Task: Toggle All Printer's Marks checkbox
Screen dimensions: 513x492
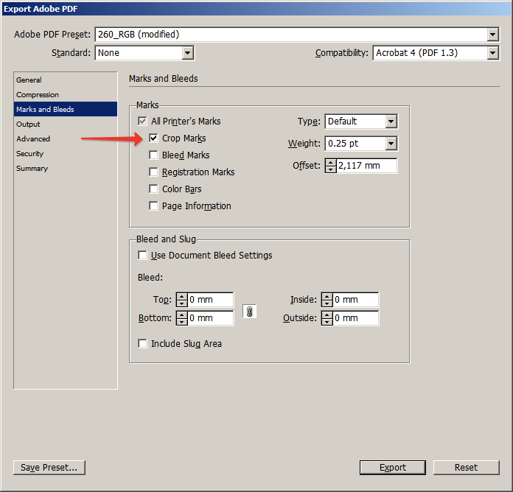Action: coord(142,122)
